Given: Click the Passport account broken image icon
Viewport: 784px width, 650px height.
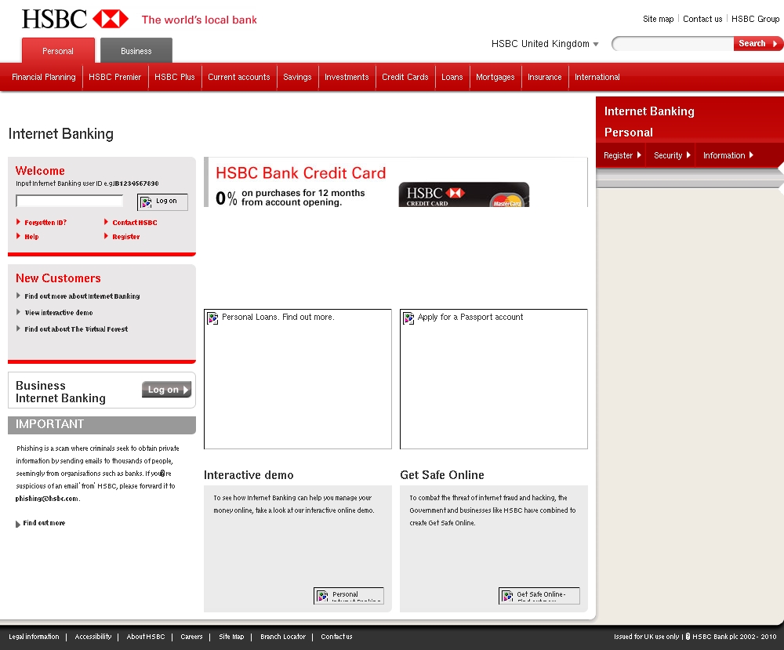Looking at the screenshot, I should coord(408,318).
